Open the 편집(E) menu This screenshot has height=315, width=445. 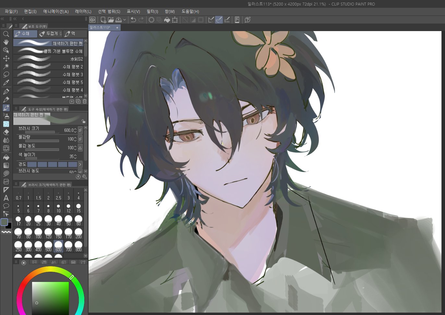point(30,11)
